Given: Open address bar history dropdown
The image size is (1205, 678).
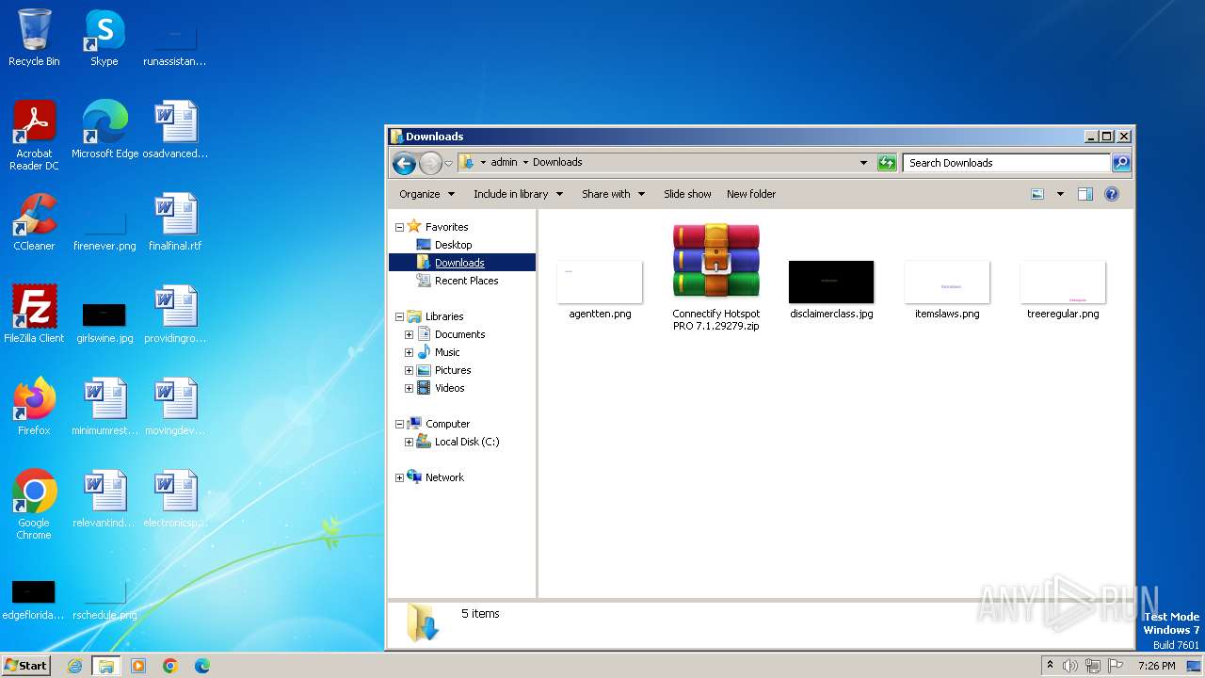Looking at the screenshot, I should (x=863, y=163).
